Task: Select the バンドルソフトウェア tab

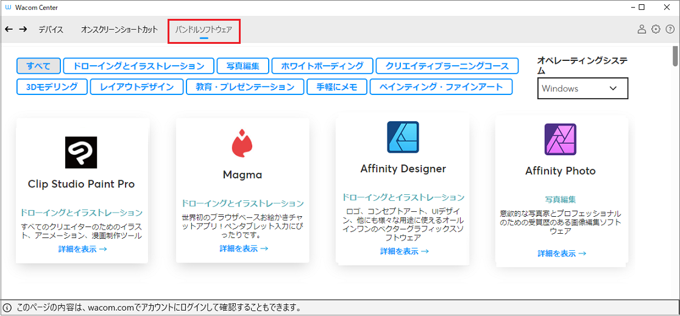Action: 204,30
